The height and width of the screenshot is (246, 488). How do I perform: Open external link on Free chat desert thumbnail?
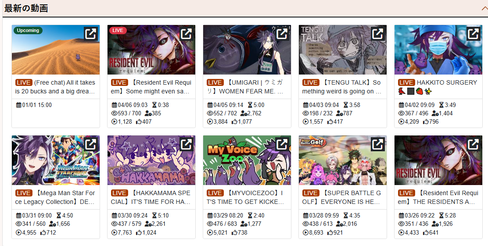(x=91, y=34)
